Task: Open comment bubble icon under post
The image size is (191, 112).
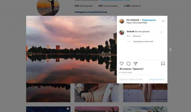Action: click(x=128, y=64)
